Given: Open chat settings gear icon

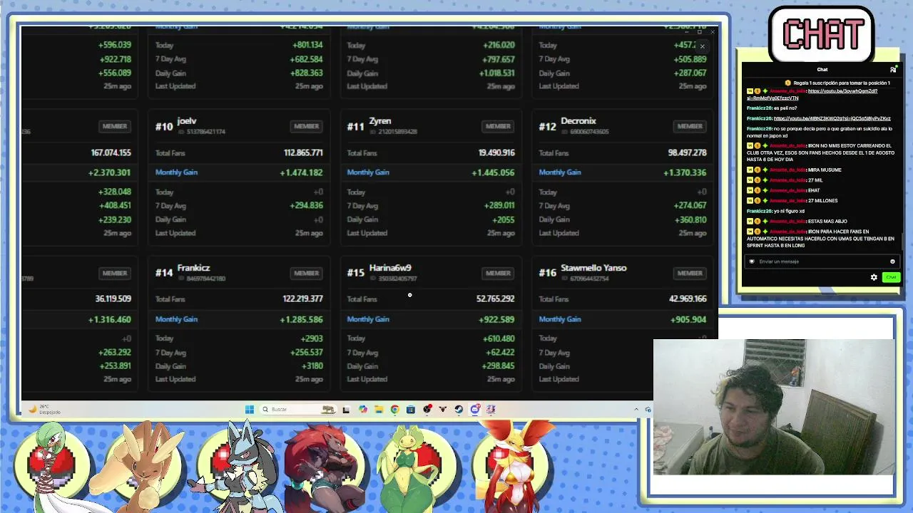Looking at the screenshot, I should (x=874, y=277).
